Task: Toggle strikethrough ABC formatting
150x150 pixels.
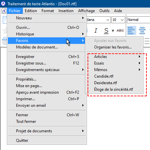Action: tap(120, 30)
